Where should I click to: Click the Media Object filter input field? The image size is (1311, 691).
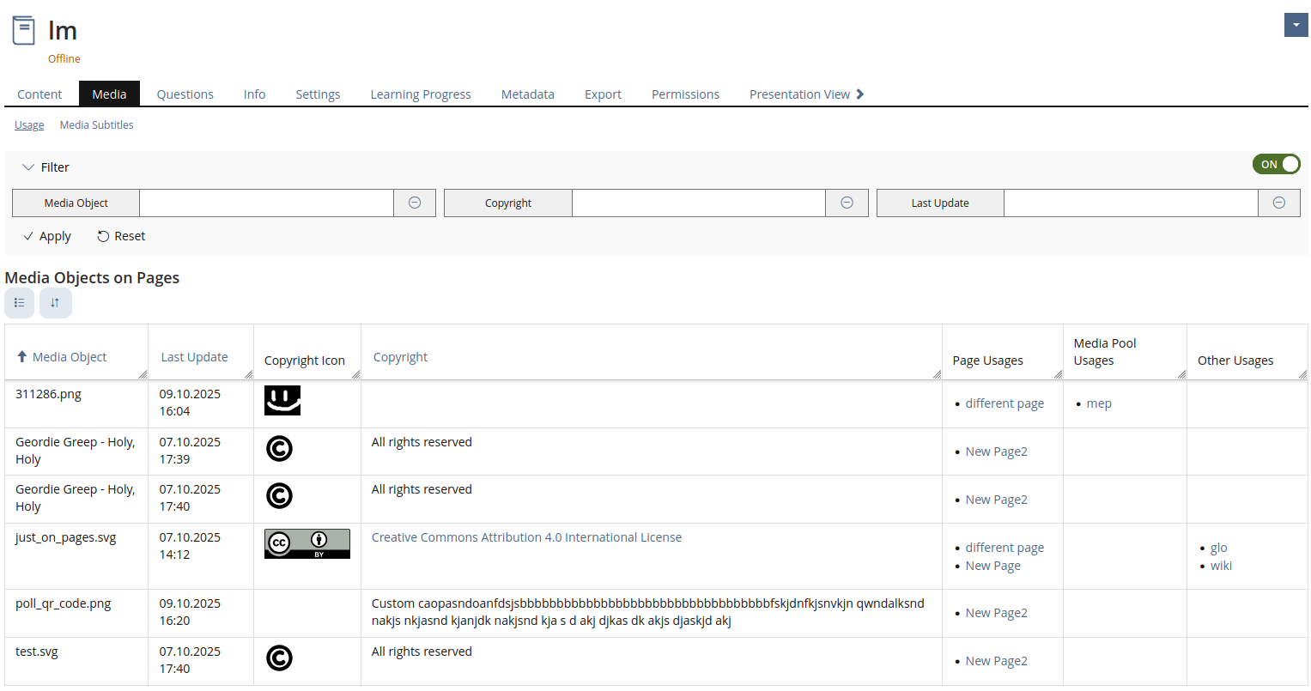pyautogui.click(x=266, y=203)
